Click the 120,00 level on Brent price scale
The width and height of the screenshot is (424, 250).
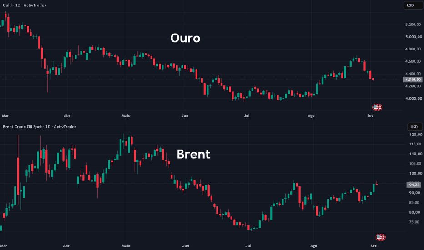tap(416, 135)
